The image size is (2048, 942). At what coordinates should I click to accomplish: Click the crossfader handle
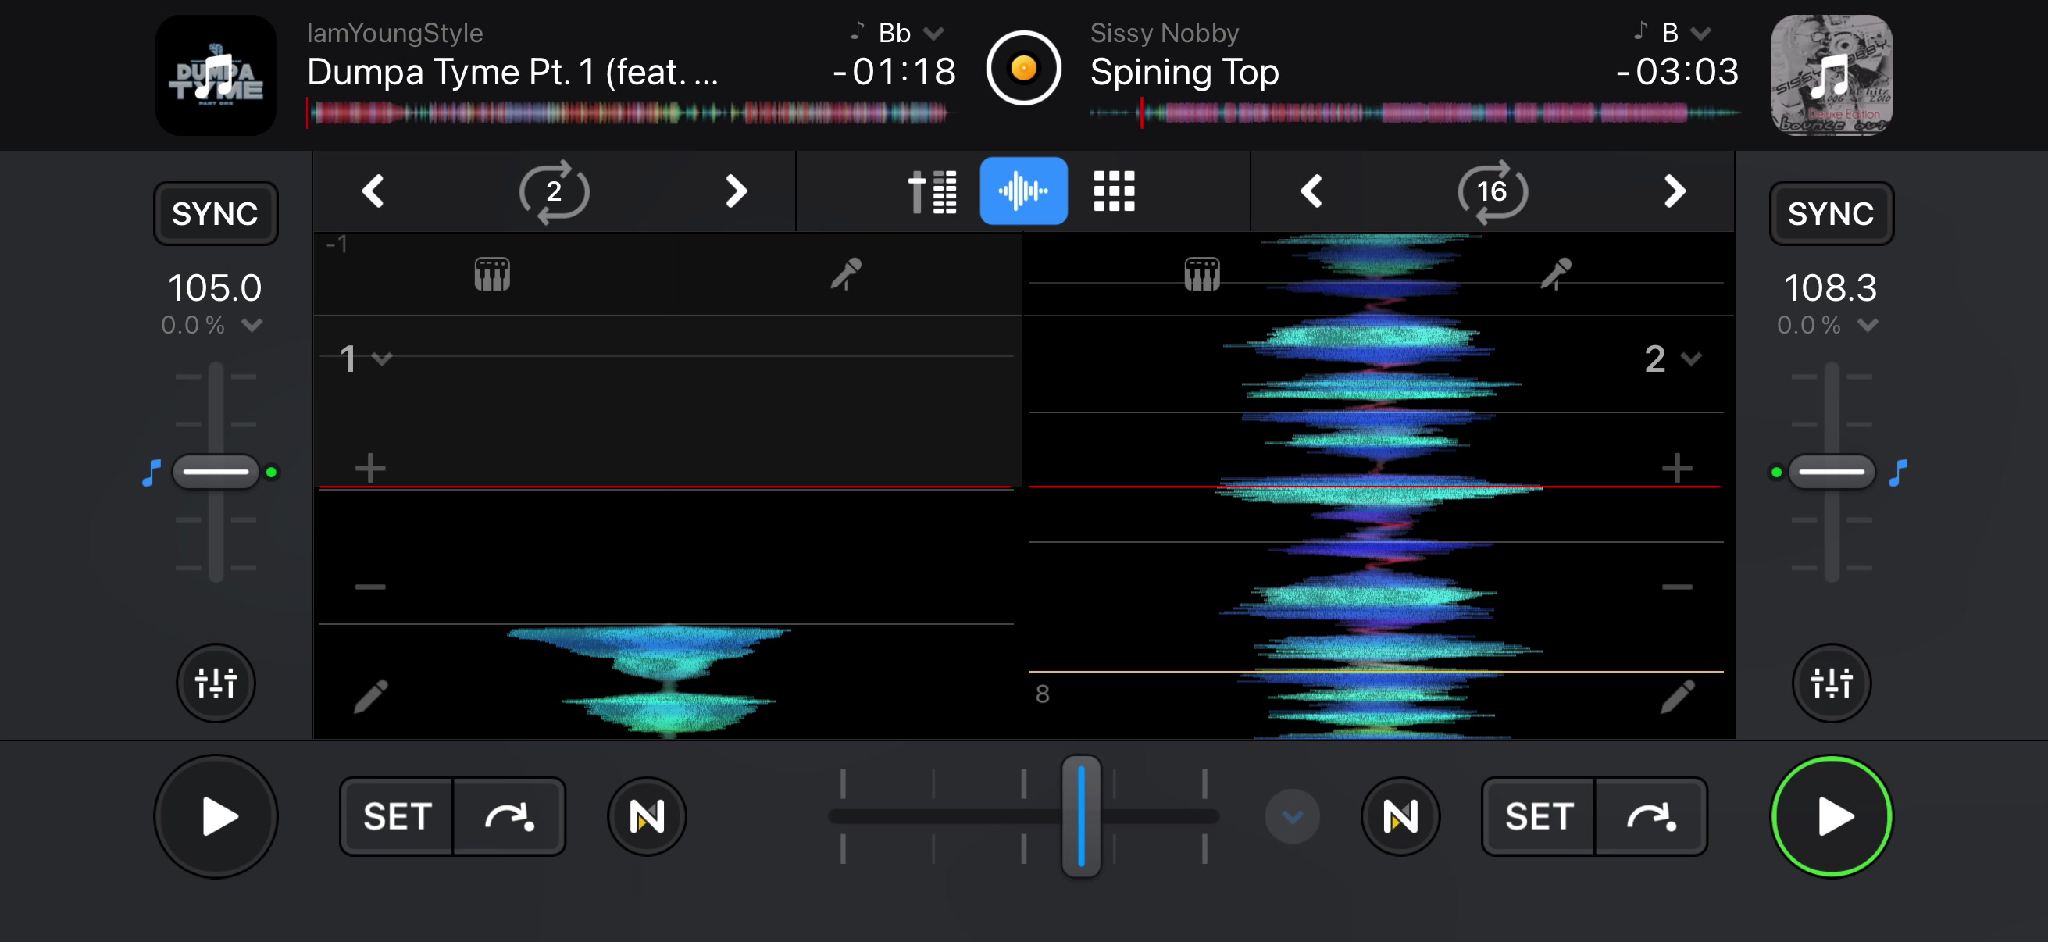(x=1081, y=816)
